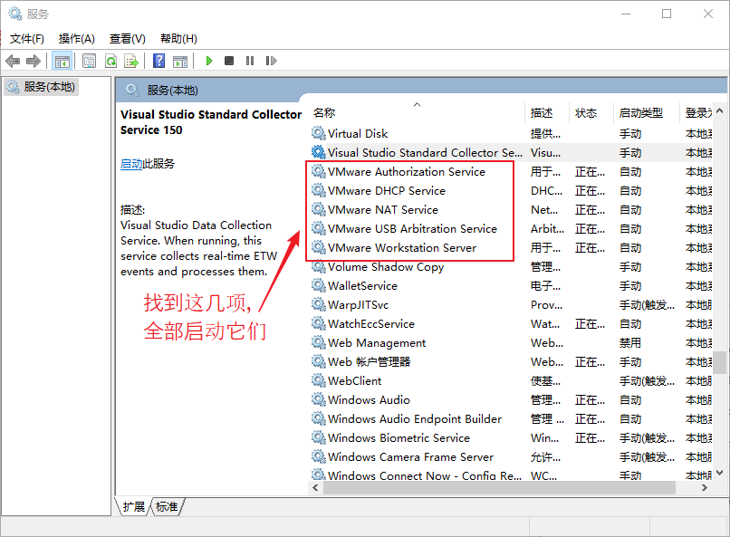The height and width of the screenshot is (537, 730).
Task: Click the Forward arrow toolbar icon
Action: click(34, 61)
